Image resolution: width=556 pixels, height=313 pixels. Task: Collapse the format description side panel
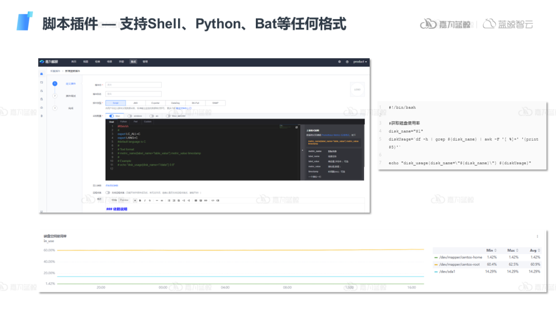click(x=303, y=150)
